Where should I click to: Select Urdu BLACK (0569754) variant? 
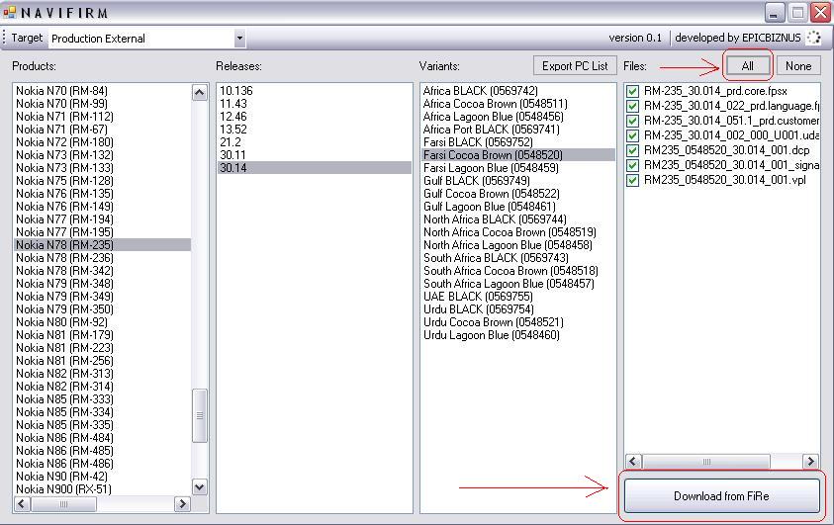coord(518,309)
